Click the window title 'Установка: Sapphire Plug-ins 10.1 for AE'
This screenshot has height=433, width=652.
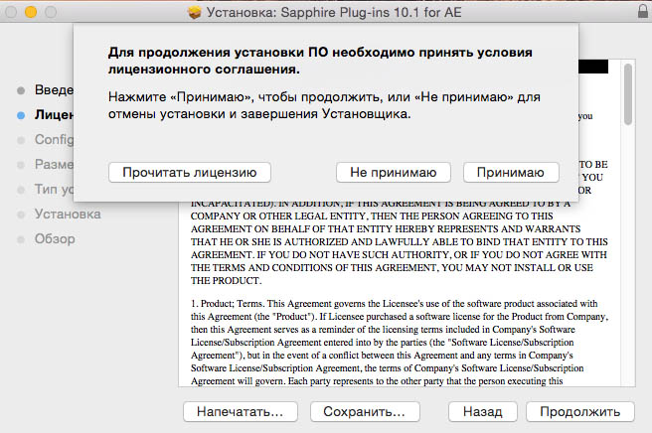click(334, 13)
